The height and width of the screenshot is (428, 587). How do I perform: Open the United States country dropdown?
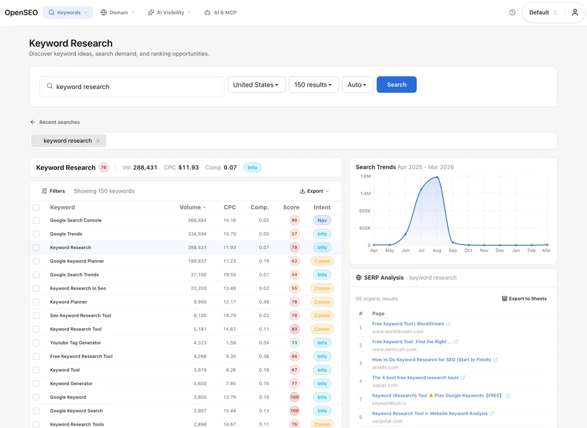coord(257,85)
